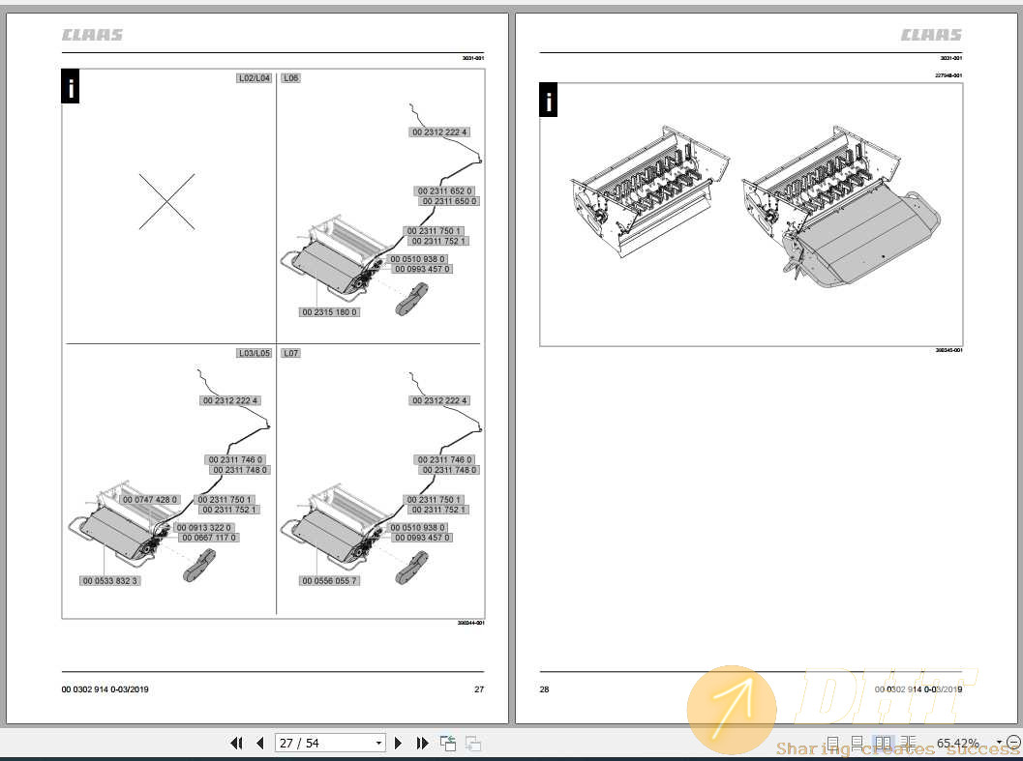Click reference 227948-001 on page 28
This screenshot has height=761, width=1023.
click(948, 75)
